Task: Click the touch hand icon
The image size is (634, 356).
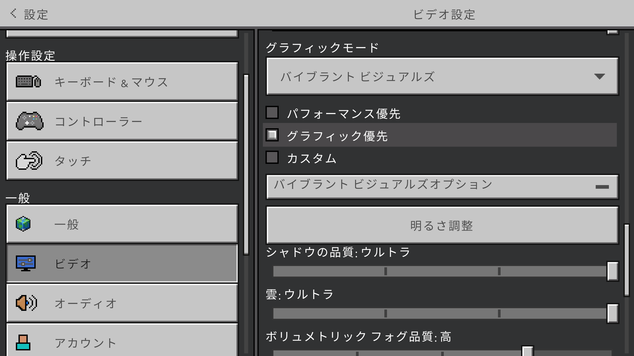Action: click(x=29, y=161)
